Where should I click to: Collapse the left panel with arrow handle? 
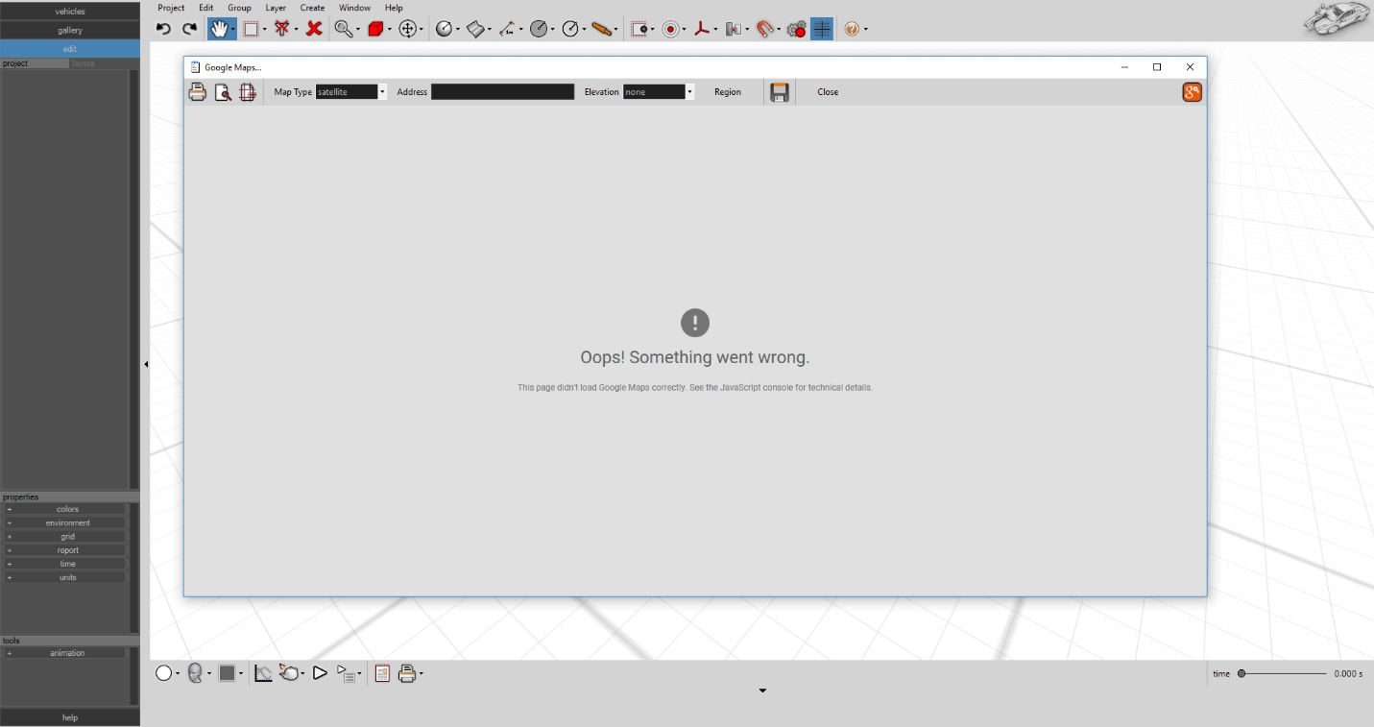click(x=145, y=364)
